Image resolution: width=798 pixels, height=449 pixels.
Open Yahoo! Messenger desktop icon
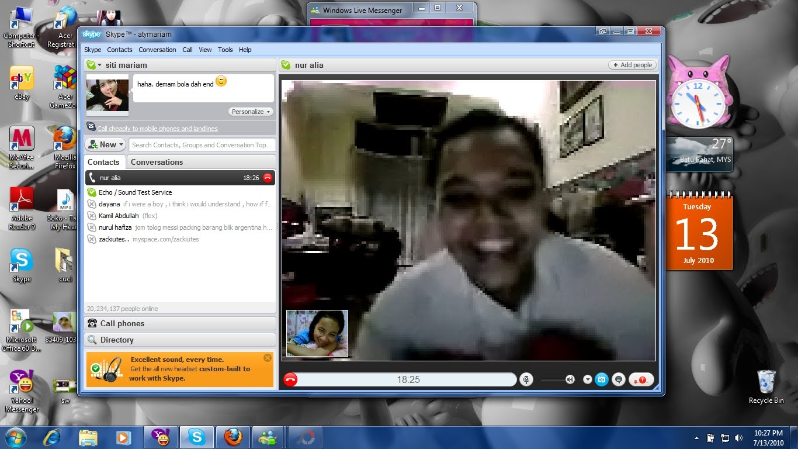pos(22,391)
